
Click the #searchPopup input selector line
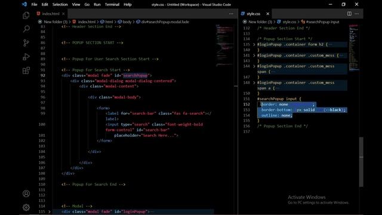click(279, 99)
